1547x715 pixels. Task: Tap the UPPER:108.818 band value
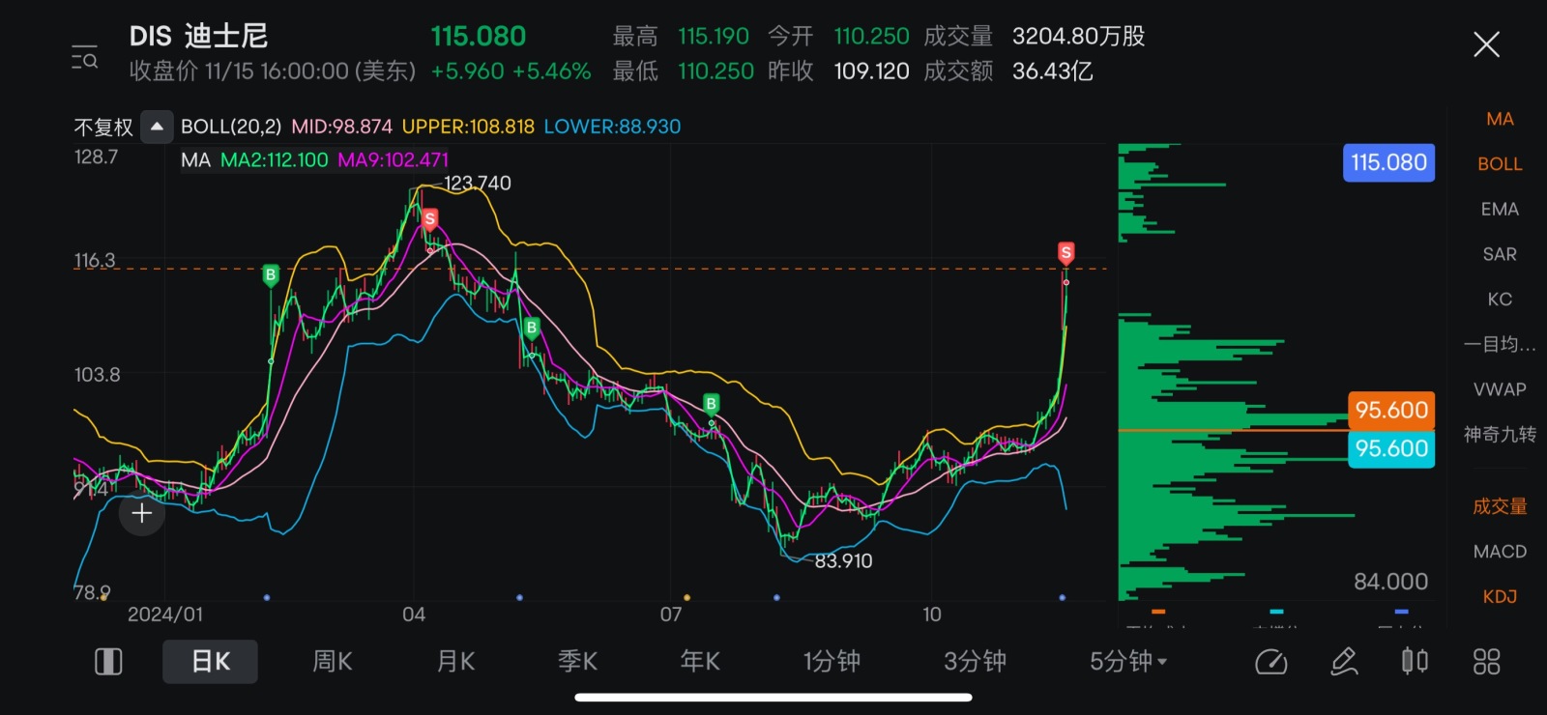coord(468,127)
